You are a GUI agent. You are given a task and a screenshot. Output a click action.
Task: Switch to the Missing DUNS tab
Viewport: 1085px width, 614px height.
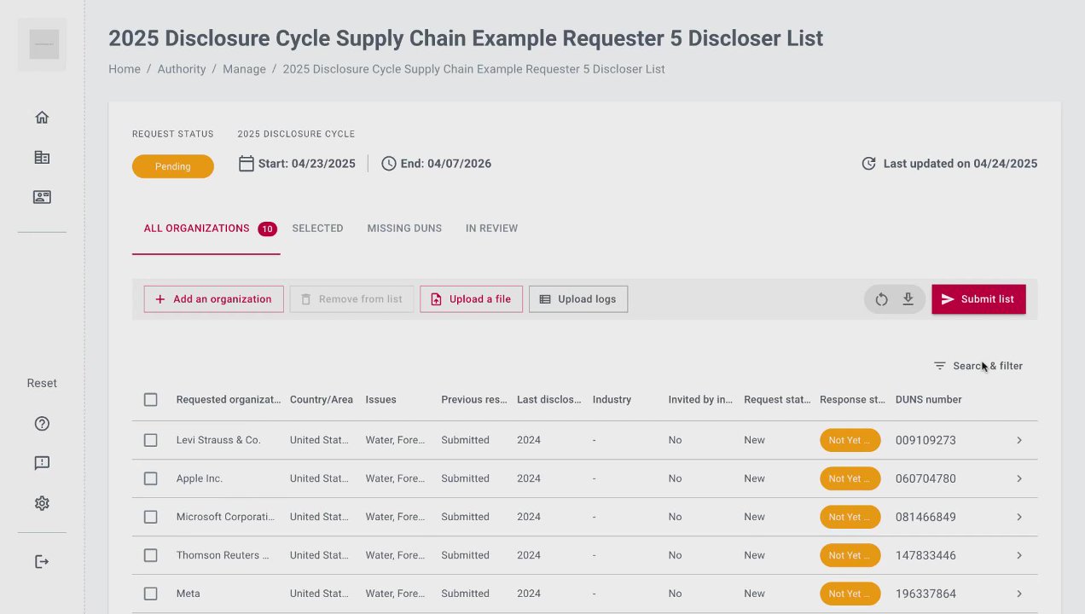click(404, 229)
